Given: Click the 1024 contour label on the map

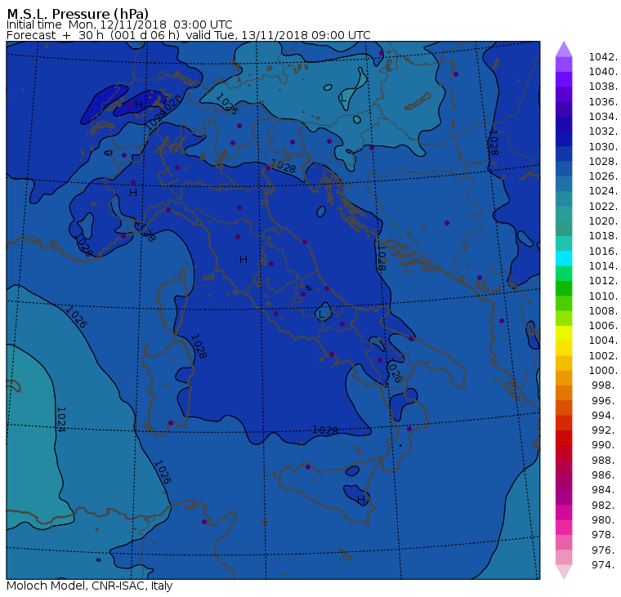Looking at the screenshot, I should [x=60, y=419].
